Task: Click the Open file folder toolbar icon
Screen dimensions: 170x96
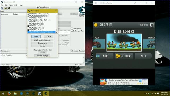Action: [5, 8]
